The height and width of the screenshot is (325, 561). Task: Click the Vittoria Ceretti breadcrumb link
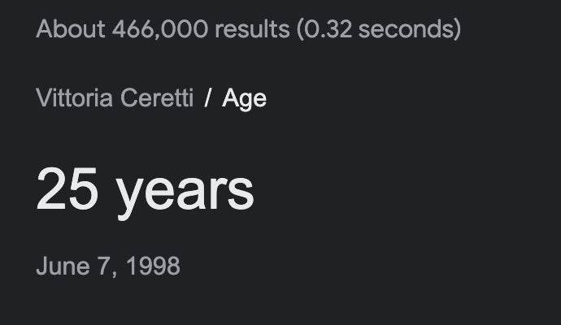coord(115,99)
